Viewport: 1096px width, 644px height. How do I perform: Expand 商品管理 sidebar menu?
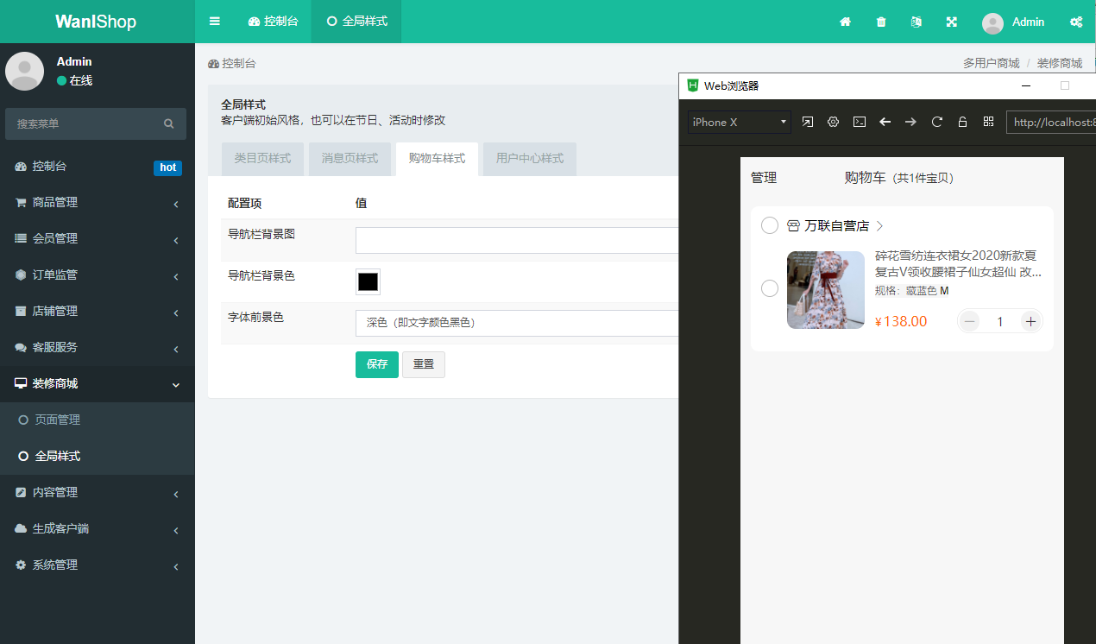click(x=98, y=203)
